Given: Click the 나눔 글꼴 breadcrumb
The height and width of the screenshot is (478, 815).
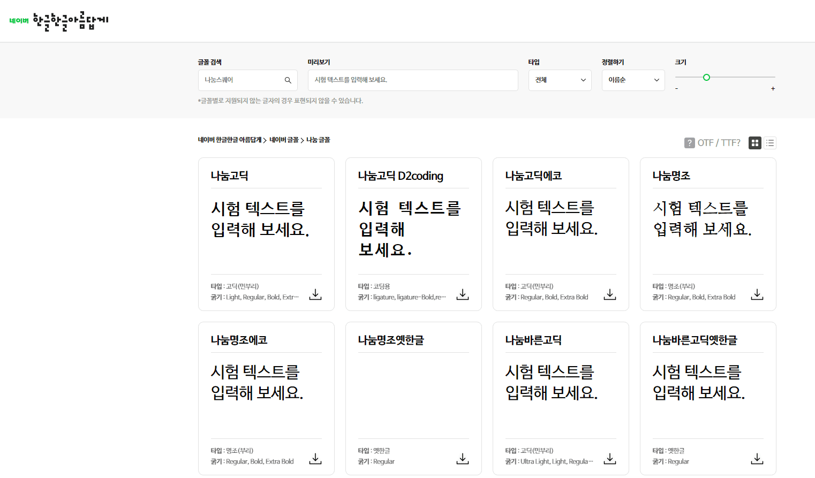Looking at the screenshot, I should point(318,140).
